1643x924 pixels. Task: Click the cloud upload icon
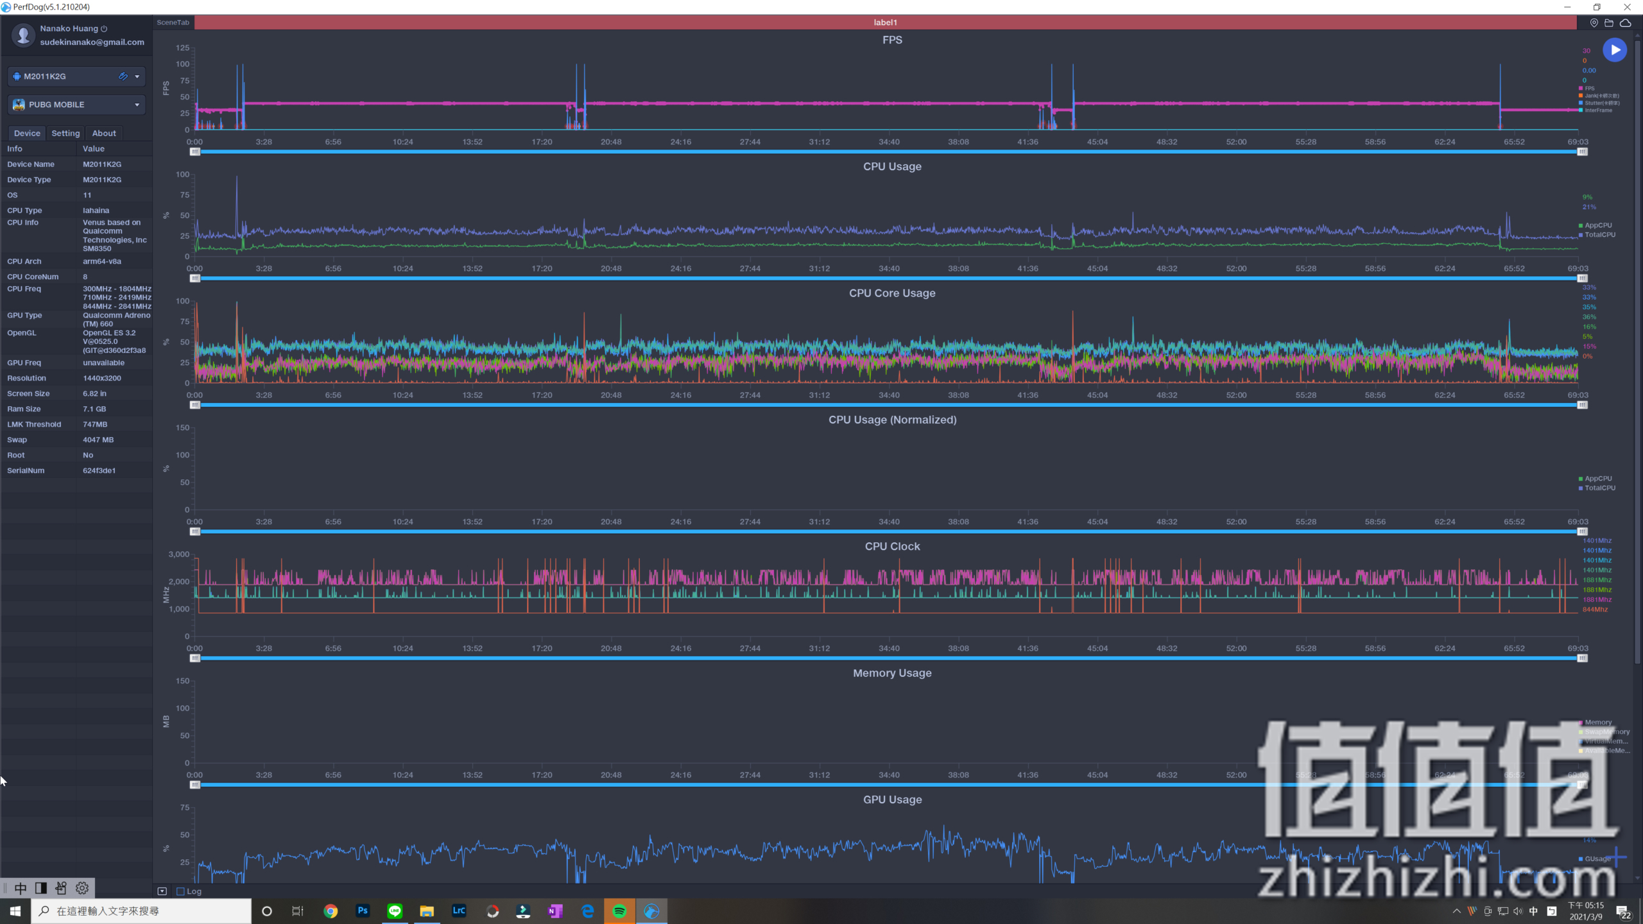click(1625, 22)
